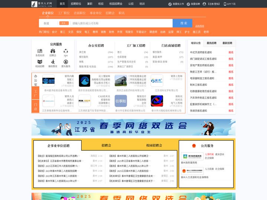The width and height of the screenshot is (267, 200).
Task: Open 【注册/登陆】 link
Action: click(x=214, y=4)
